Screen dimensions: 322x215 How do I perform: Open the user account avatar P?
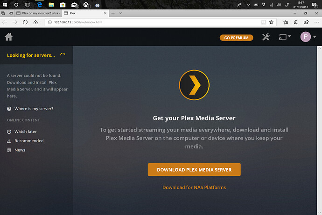(305, 37)
